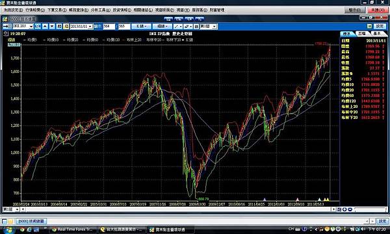Screen dimensions: 390x234
Task: Open the 2013/11/11 date dropdown
Action: click(x=90, y=27)
